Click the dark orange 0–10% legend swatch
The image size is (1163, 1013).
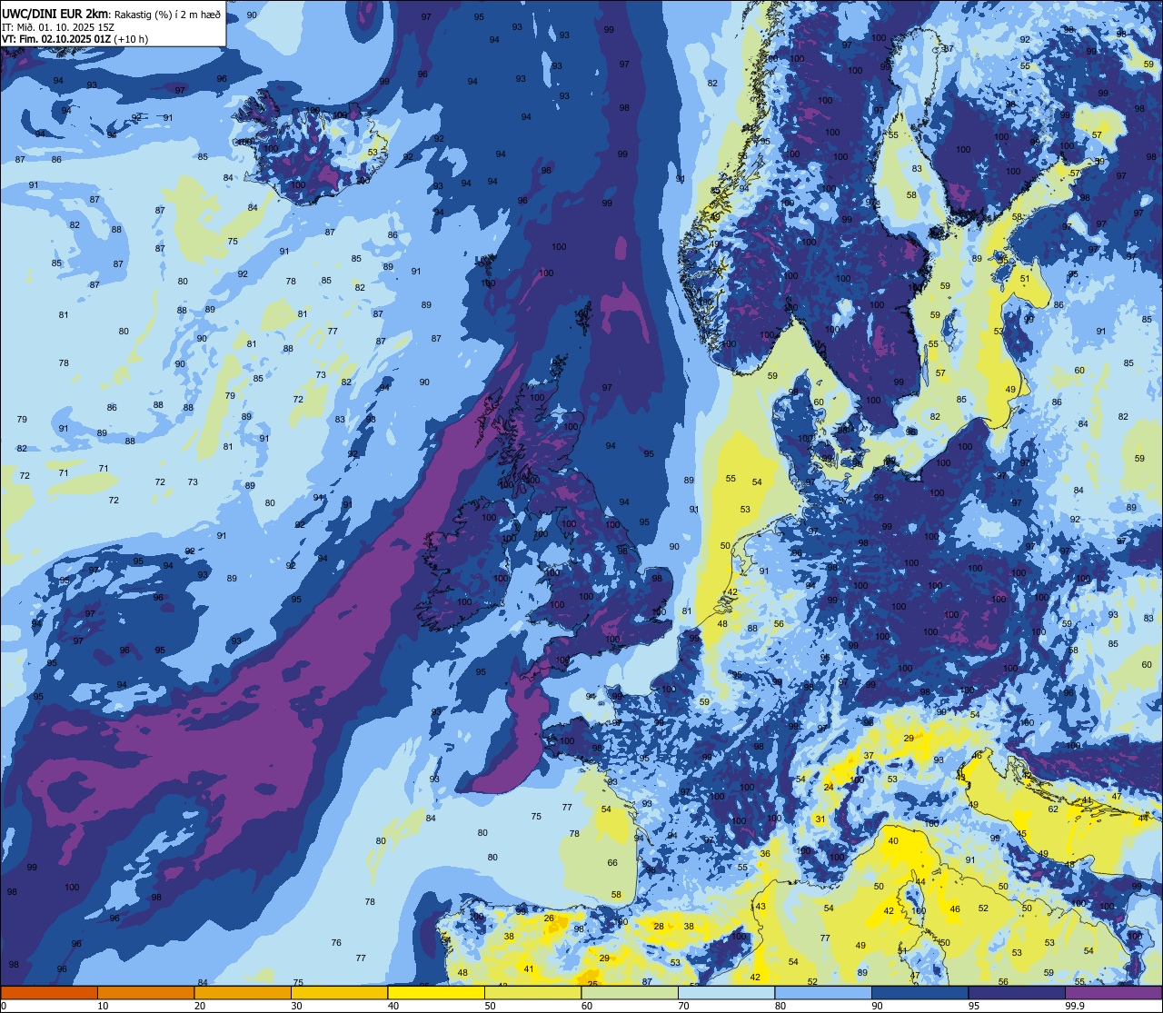click(x=49, y=992)
